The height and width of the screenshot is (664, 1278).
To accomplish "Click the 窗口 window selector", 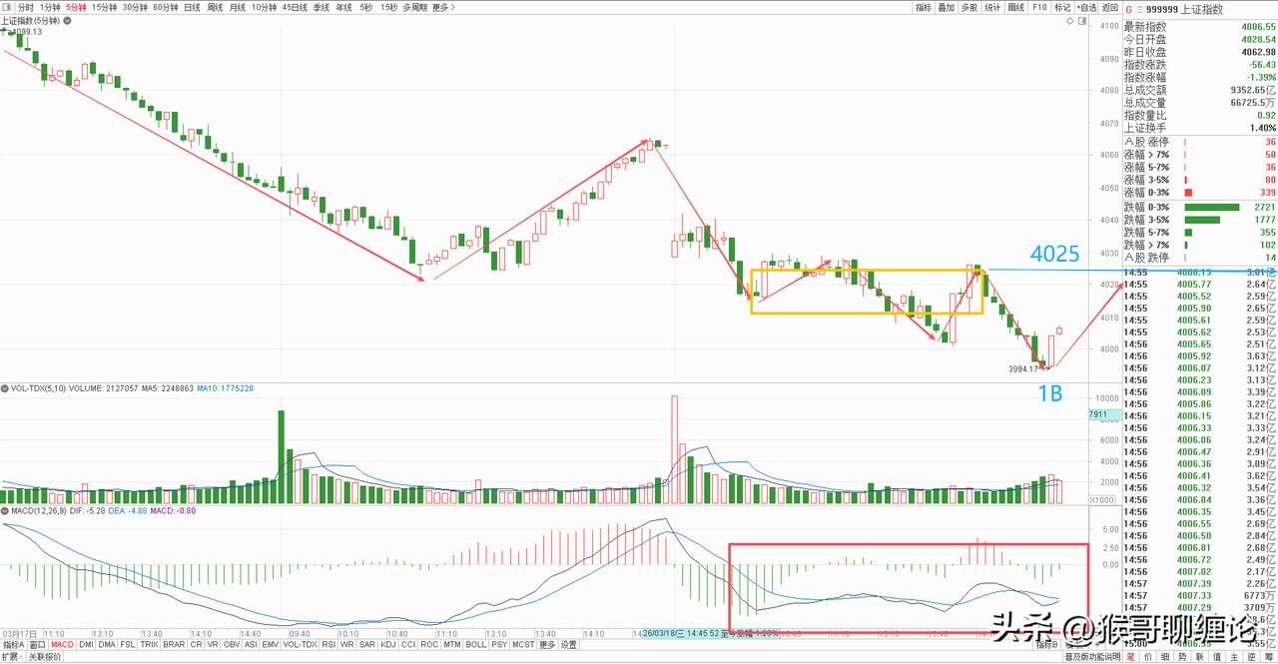I will (38, 644).
